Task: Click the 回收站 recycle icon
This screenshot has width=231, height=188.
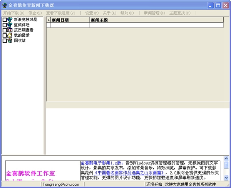Action: 10,41
